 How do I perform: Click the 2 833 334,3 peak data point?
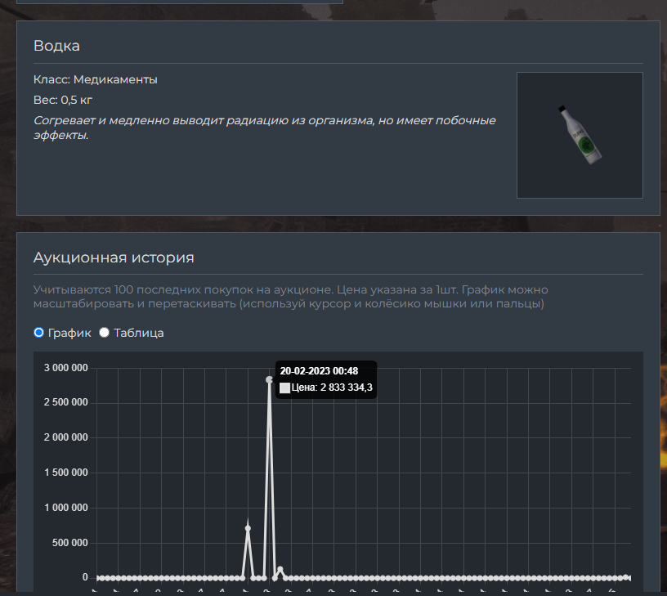pos(269,379)
